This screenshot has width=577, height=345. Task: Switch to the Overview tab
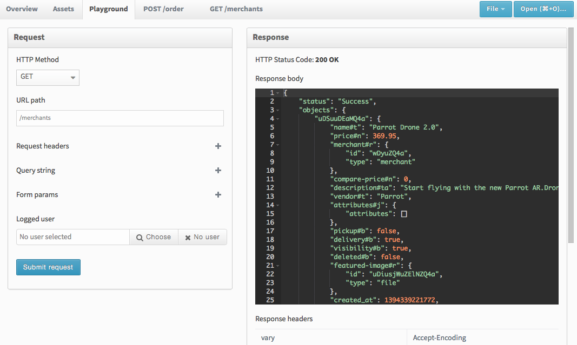click(x=22, y=9)
